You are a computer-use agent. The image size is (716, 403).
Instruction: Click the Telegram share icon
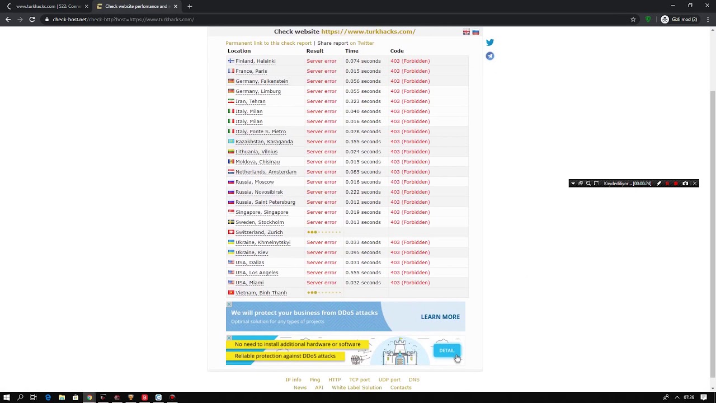point(490,56)
